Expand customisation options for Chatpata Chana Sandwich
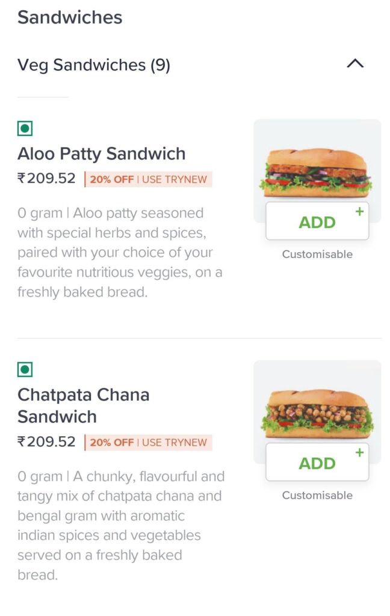The height and width of the screenshot is (616, 390). pos(317,495)
